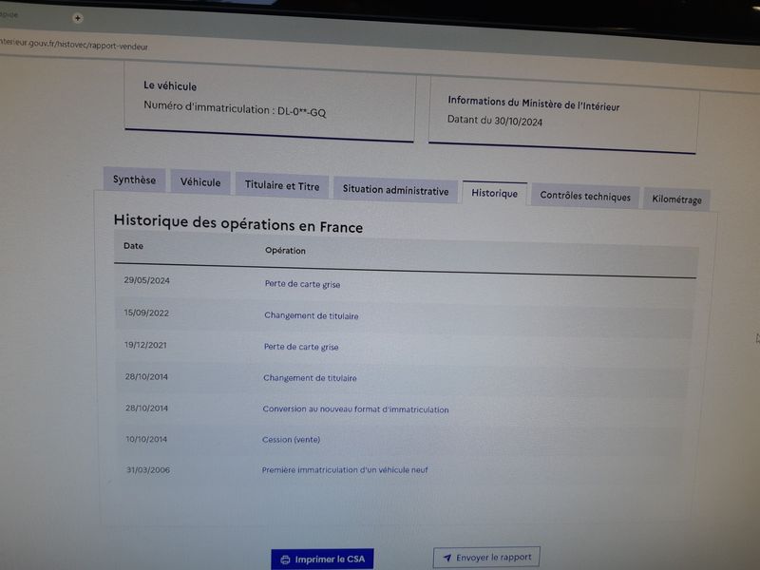Click Perte de carte grise on 19/12/2021 row
The width and height of the screenshot is (760, 570).
(x=301, y=347)
